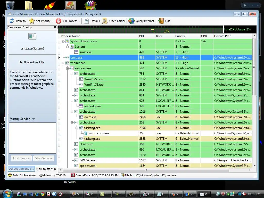
Task: Click the TotalCPUUsage: 2% label
Action: click(x=237, y=29)
